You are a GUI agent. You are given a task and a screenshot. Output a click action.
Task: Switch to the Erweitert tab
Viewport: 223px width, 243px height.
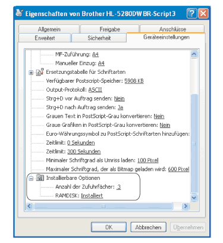pos(45,38)
